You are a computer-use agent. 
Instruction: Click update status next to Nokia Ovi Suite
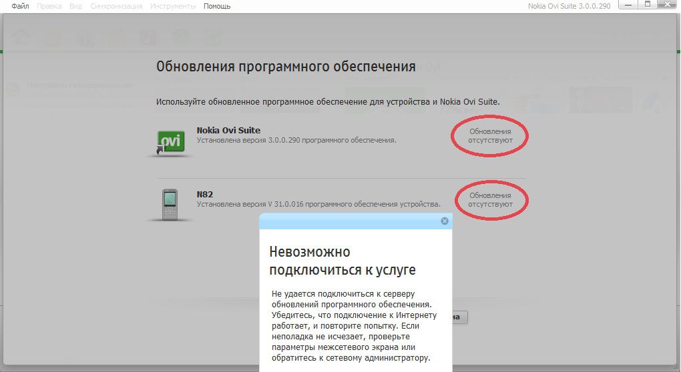pos(490,136)
